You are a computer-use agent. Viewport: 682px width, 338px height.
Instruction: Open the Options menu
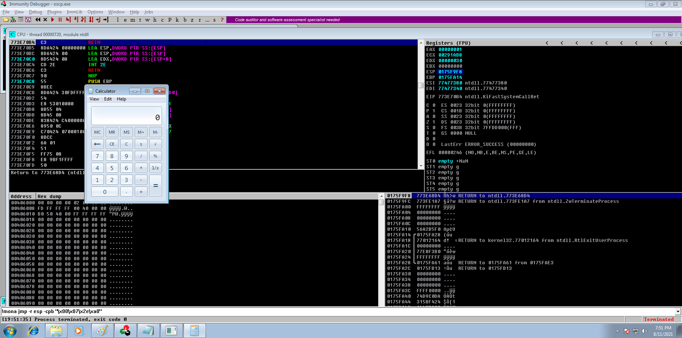click(x=95, y=12)
